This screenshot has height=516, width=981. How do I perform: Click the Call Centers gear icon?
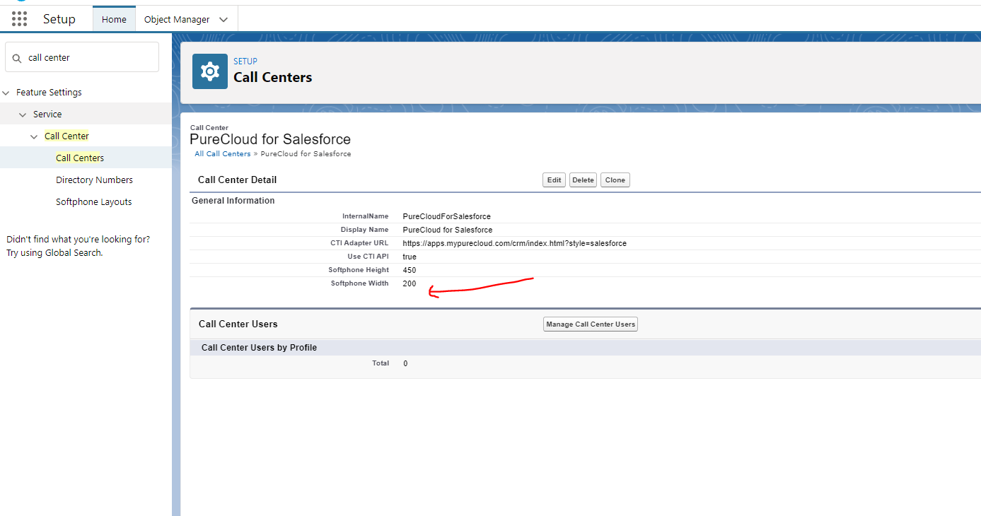pyautogui.click(x=210, y=71)
